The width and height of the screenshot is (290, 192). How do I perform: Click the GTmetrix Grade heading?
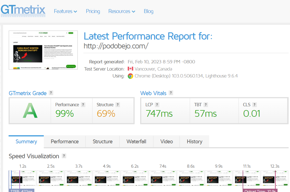tap(27, 93)
